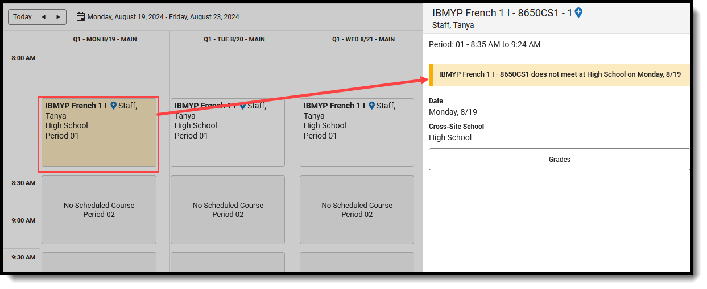Click Wednesday No Scheduled Course Period 02 block
Screen dimensions: 707x289
tap(357, 210)
